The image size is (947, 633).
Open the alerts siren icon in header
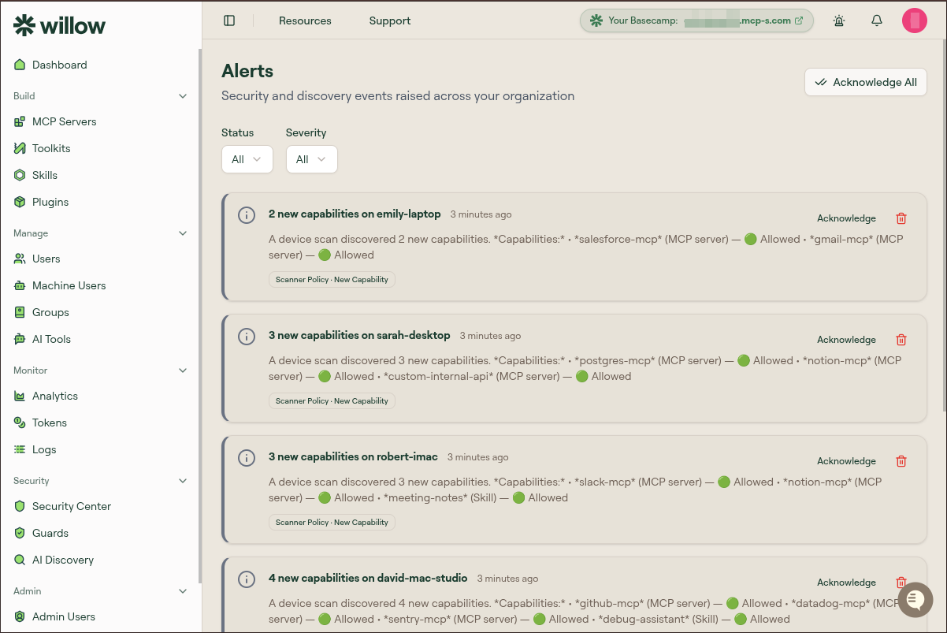[839, 20]
